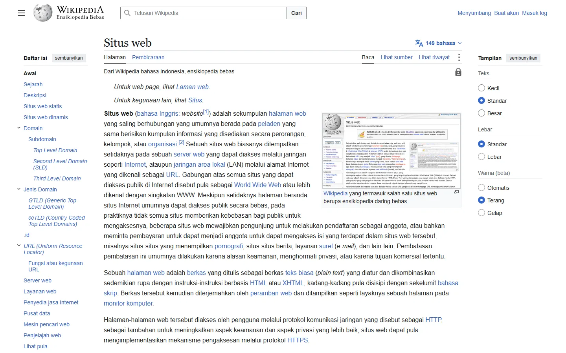Hide the Tampilan appearance panel

coord(523,58)
